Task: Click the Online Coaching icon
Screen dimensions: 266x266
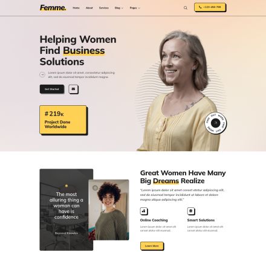Action: click(x=144, y=211)
